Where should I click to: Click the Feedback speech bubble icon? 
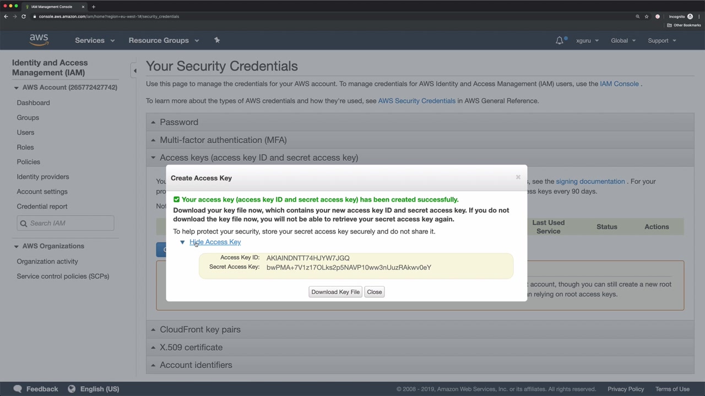click(x=18, y=389)
